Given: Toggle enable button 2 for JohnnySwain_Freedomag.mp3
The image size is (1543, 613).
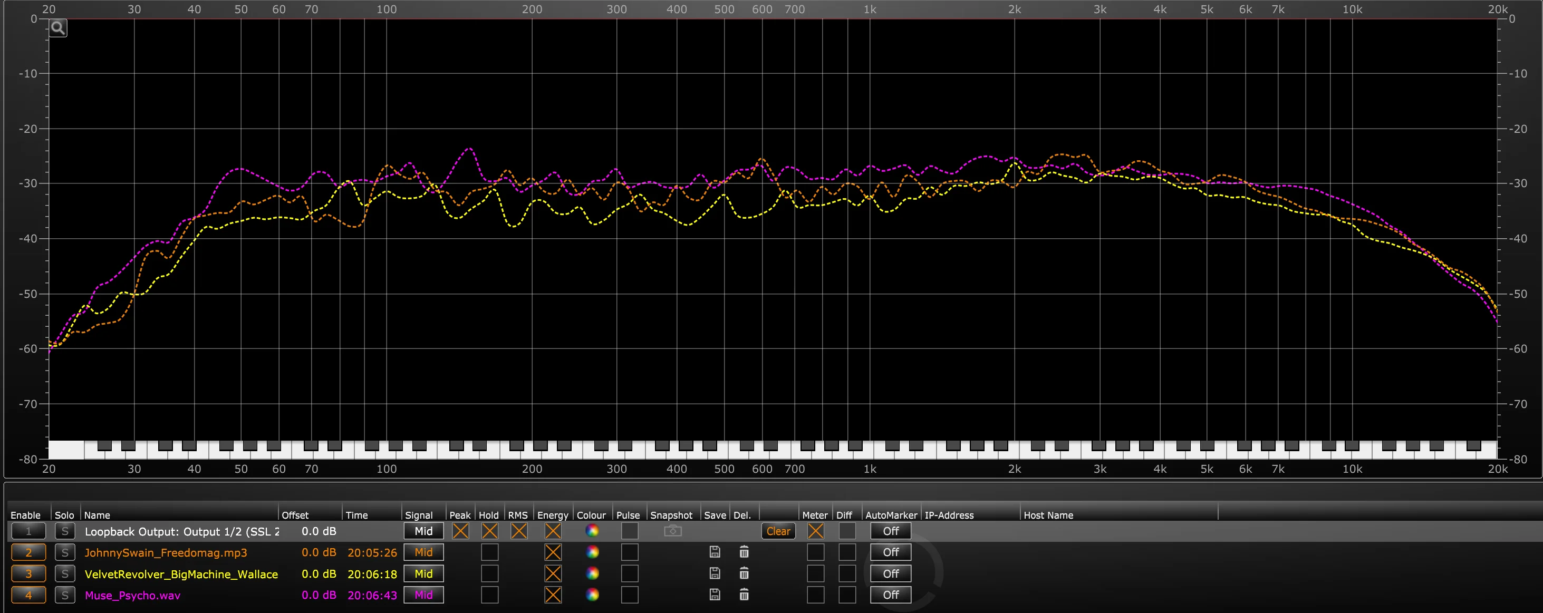Looking at the screenshot, I should 28,552.
